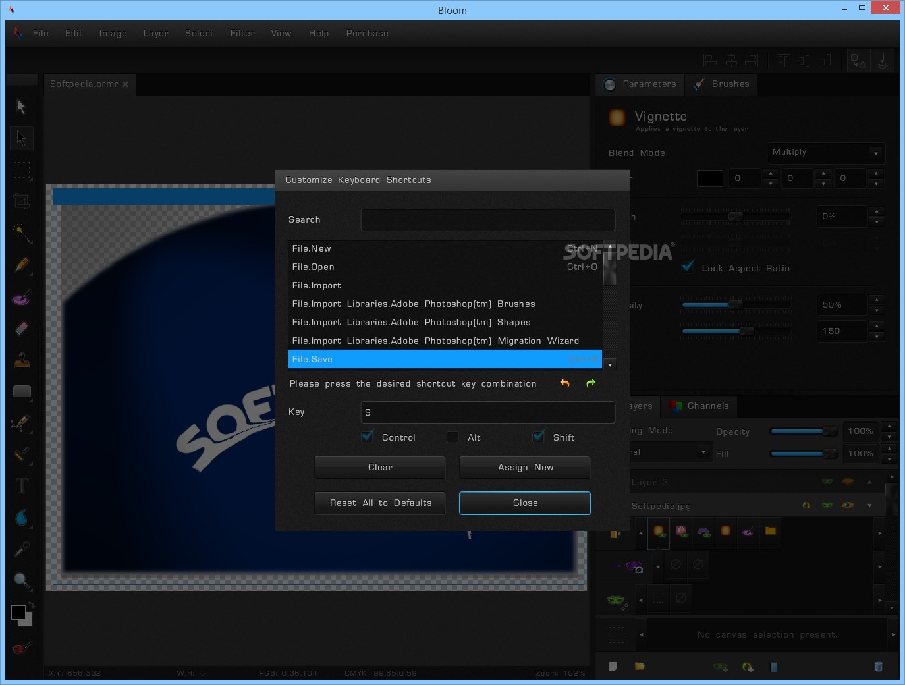Select the highlighted direct selection tool
The width and height of the screenshot is (905, 685).
point(22,138)
